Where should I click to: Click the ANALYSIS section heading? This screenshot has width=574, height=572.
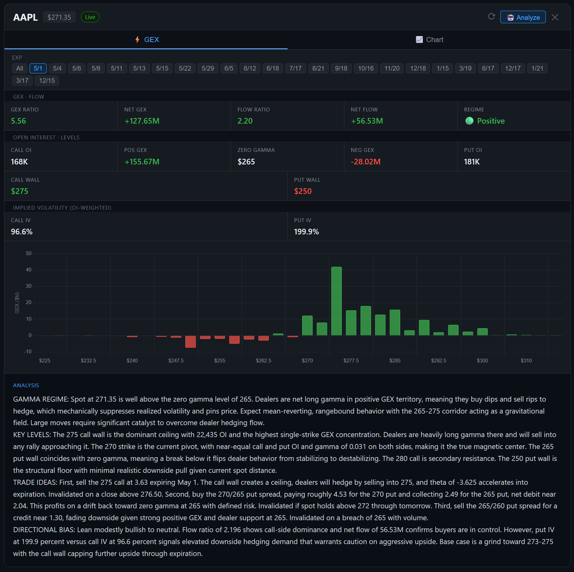pyautogui.click(x=26, y=385)
